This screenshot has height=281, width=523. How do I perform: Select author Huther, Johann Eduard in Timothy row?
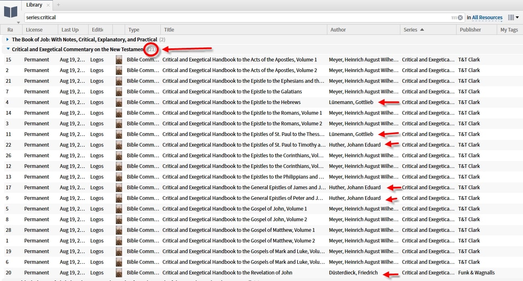355,145
